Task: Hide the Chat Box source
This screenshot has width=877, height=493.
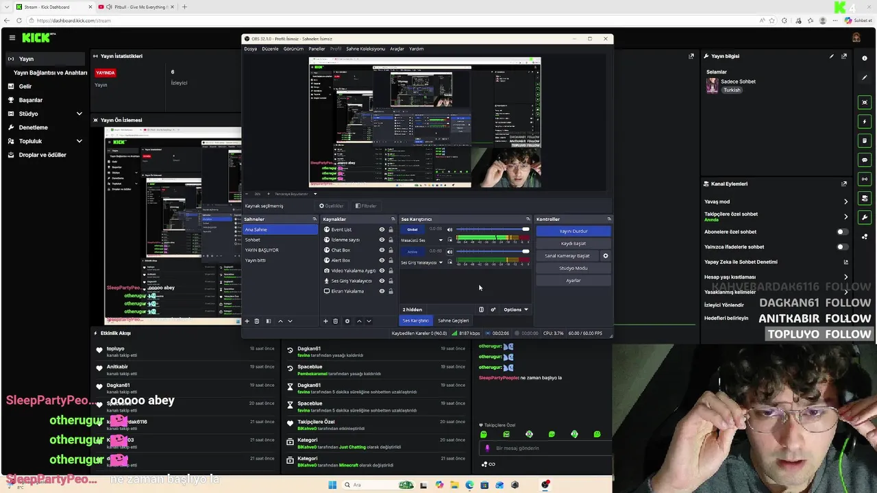Action: (382, 250)
